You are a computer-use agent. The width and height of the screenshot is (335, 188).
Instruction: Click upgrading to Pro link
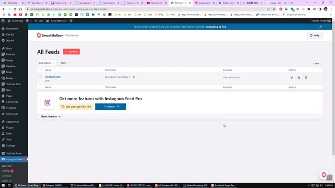pos(216,27)
